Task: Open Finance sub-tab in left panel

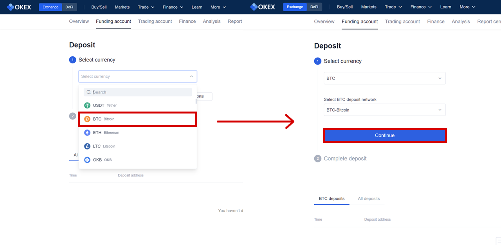Action: (x=187, y=22)
